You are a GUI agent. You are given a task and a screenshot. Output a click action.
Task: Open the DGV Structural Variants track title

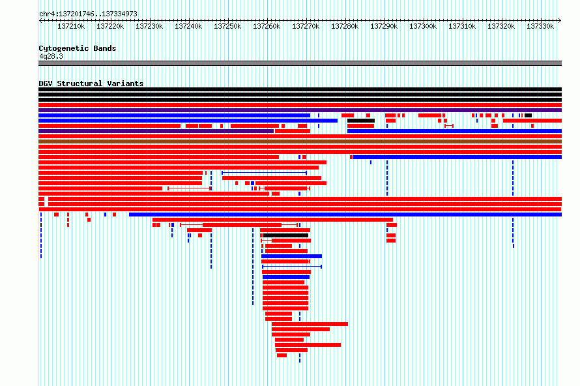pos(91,83)
